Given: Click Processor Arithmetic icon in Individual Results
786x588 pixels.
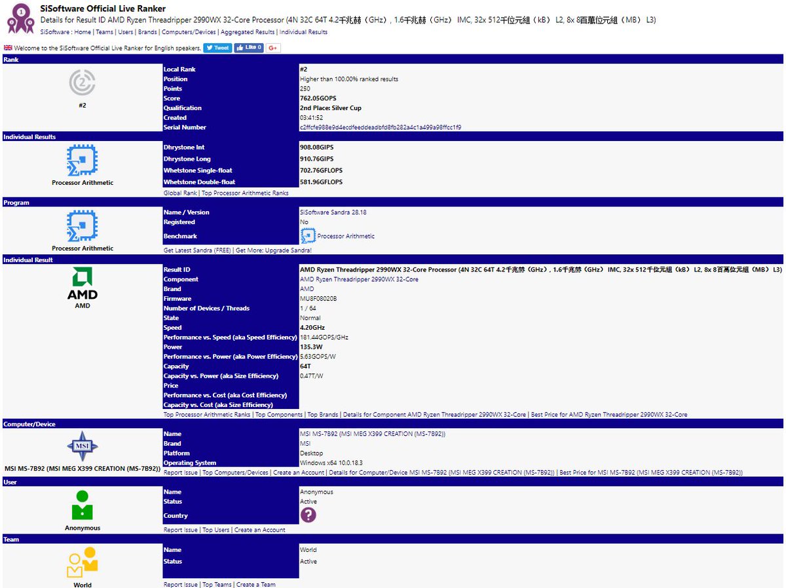Looking at the screenshot, I should click(x=83, y=161).
